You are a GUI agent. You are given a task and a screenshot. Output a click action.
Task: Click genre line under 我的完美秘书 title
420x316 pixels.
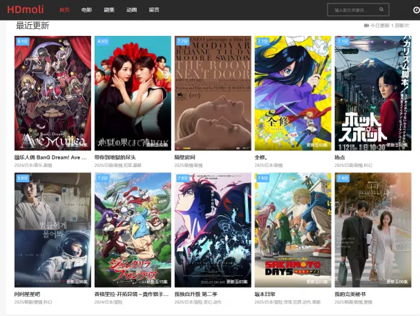(x=353, y=302)
